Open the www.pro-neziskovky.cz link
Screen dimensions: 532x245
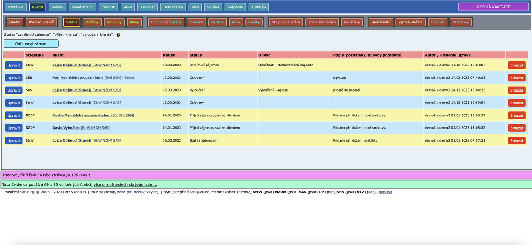(137, 192)
